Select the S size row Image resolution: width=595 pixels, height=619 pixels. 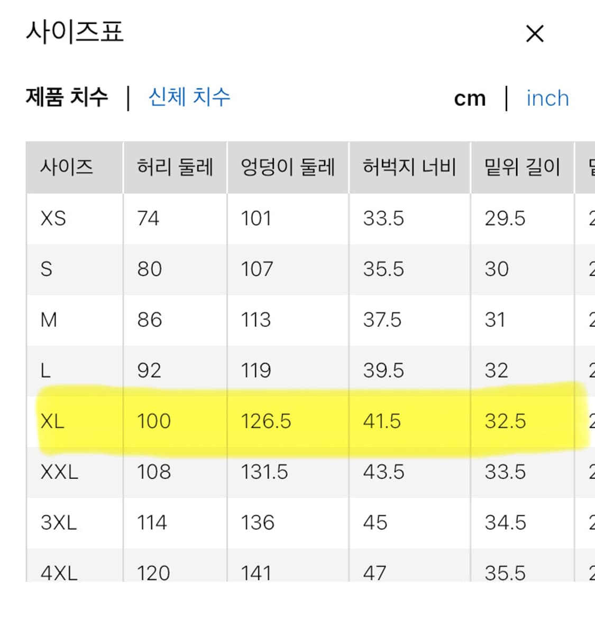[47, 269]
